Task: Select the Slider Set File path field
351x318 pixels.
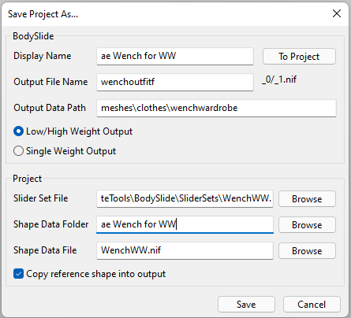Action: pyautogui.click(x=185, y=198)
